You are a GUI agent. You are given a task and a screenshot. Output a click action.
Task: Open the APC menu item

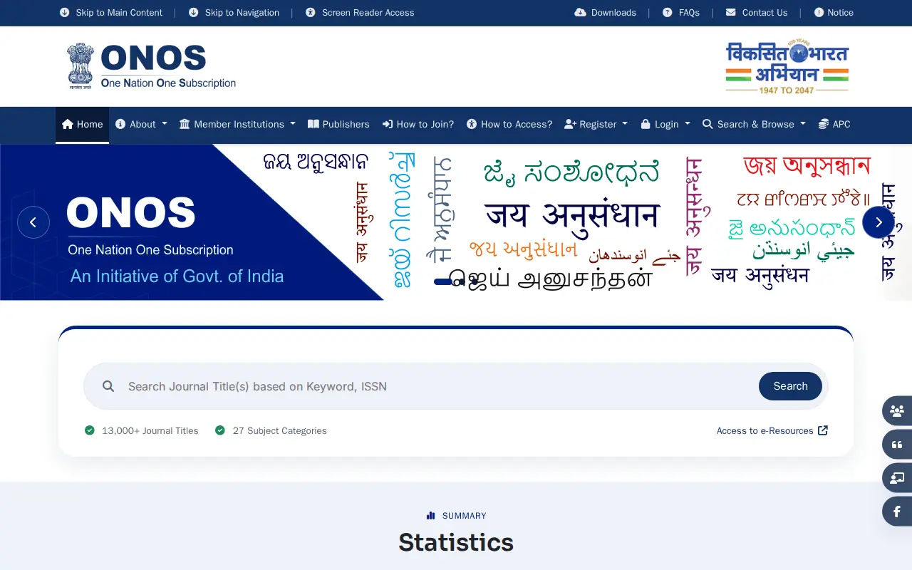point(834,124)
